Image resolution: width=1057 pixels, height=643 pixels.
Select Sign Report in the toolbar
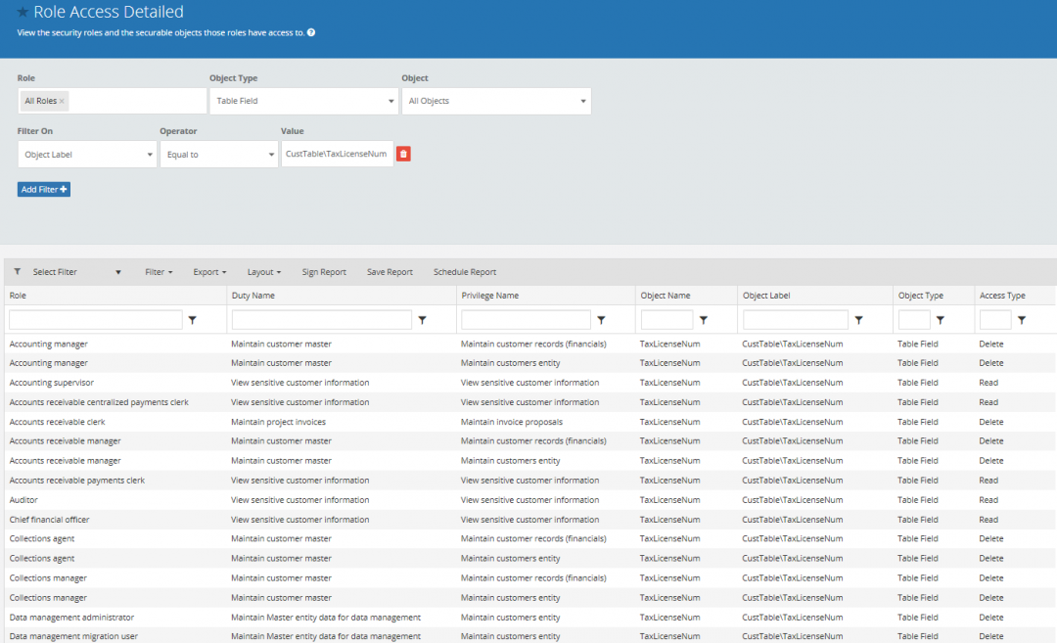point(323,272)
